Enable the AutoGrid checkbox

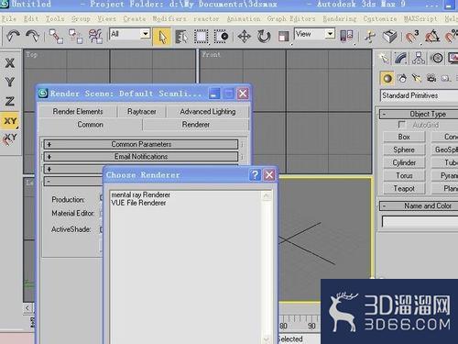pyautogui.click(x=402, y=125)
